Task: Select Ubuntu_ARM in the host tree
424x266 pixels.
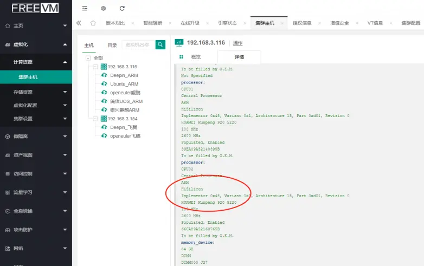Action: [x=124, y=84]
